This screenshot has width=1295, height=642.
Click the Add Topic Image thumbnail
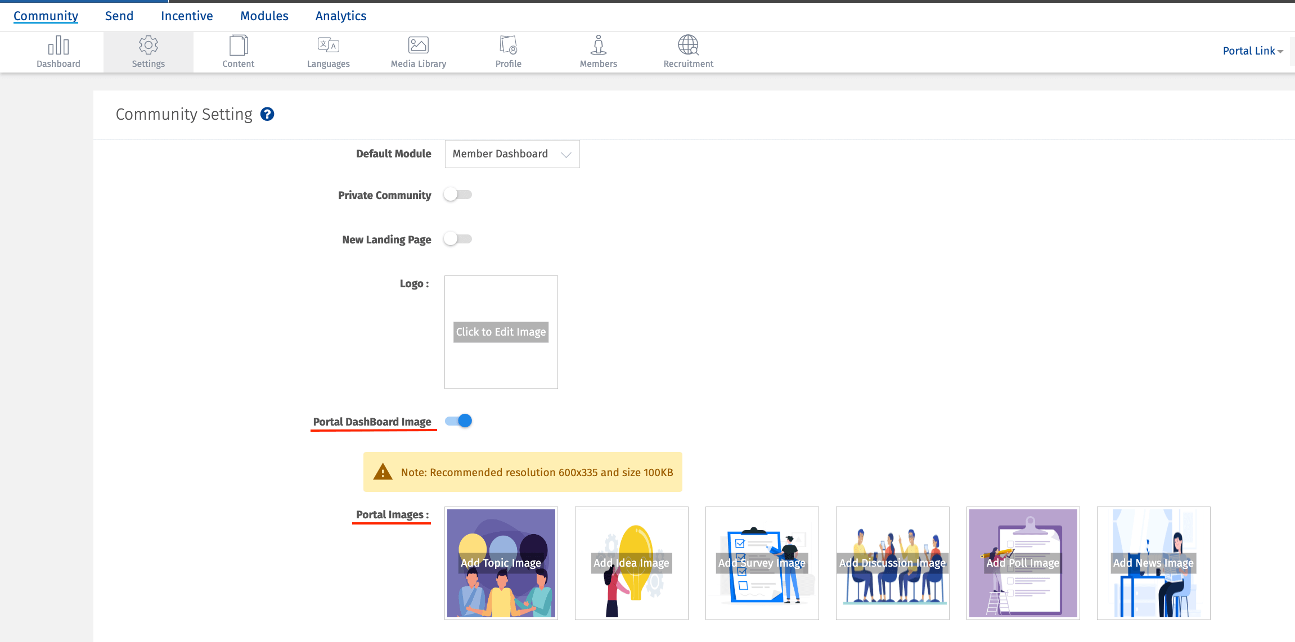coord(501,563)
